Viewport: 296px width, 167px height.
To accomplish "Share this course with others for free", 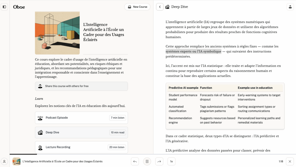I will pos(81,86).
